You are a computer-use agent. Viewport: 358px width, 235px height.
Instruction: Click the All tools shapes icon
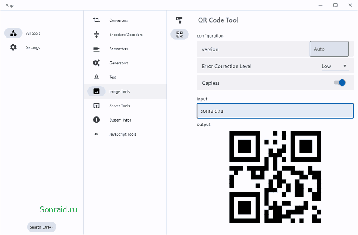click(x=13, y=33)
